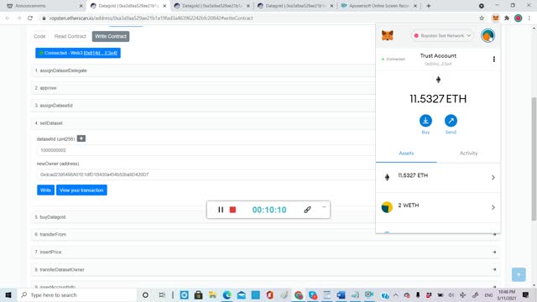The width and height of the screenshot is (537, 302).
Task: Expand the transferDatasetOwner function
Action: [x=266, y=269]
